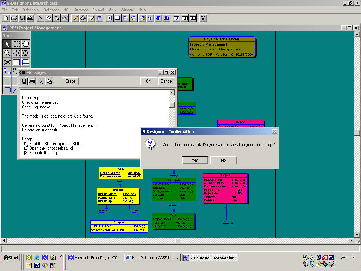Create a new model with the New icon
Viewport: 361px width, 271px height.
coord(5,18)
